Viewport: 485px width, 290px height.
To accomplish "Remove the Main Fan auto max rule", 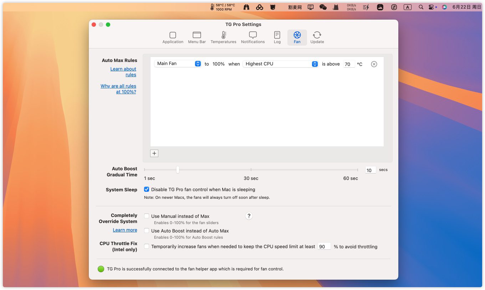I will click(x=374, y=64).
